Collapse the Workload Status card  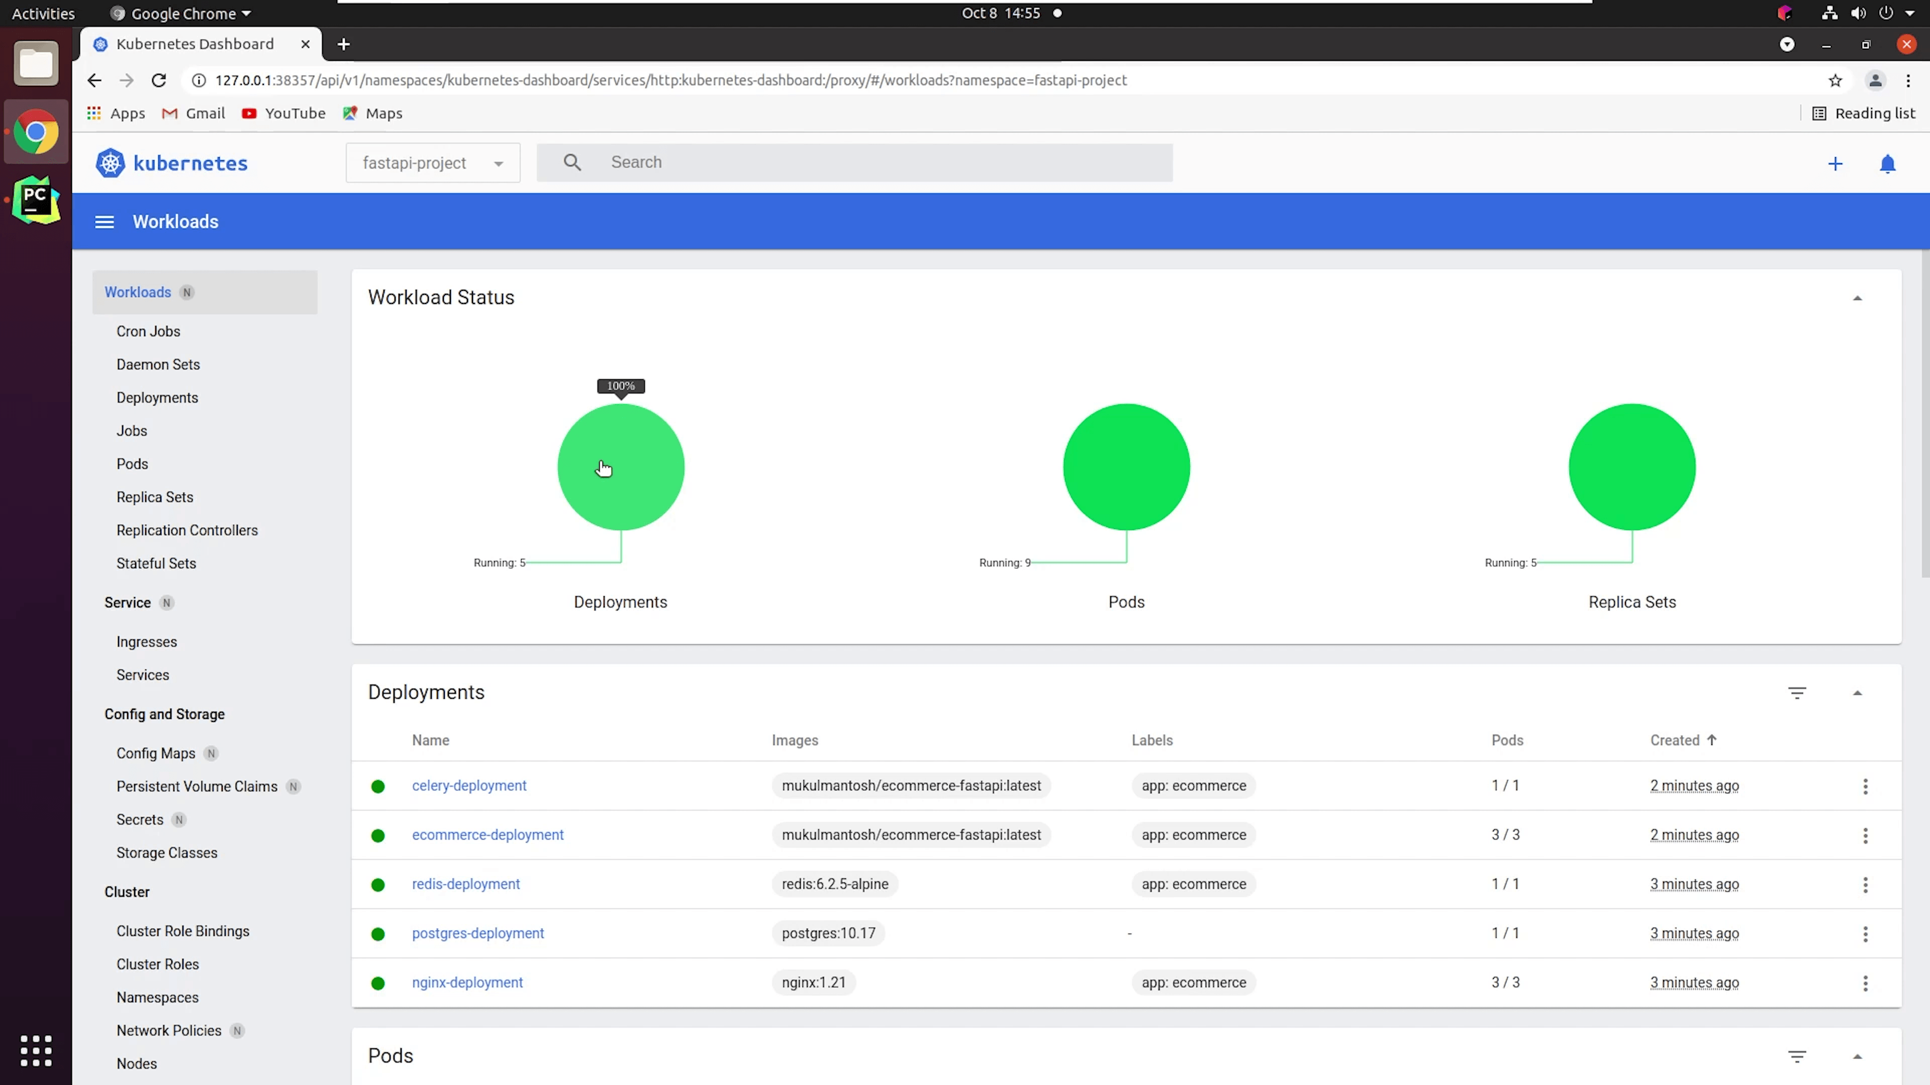(1857, 298)
